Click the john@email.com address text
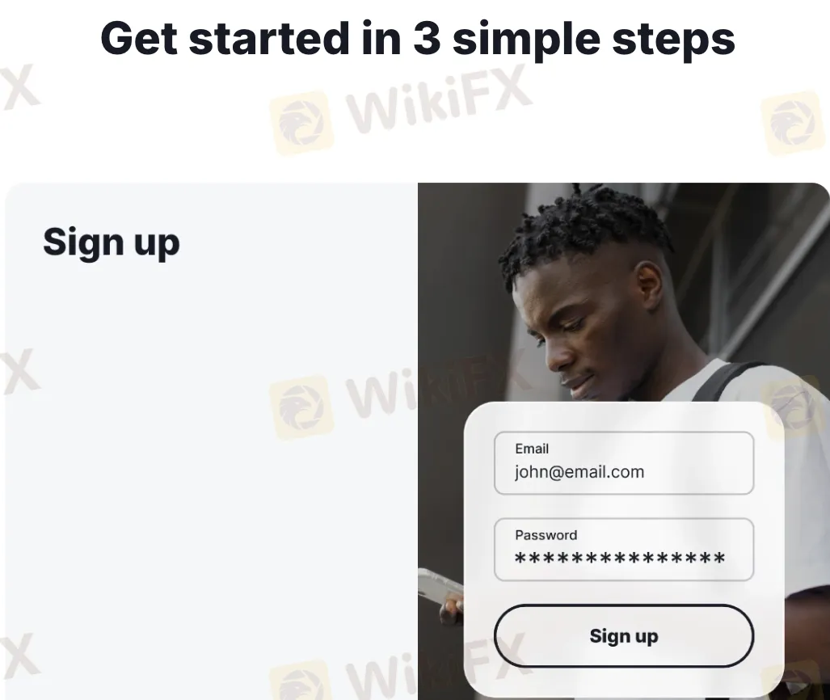830x700 pixels. coord(579,472)
